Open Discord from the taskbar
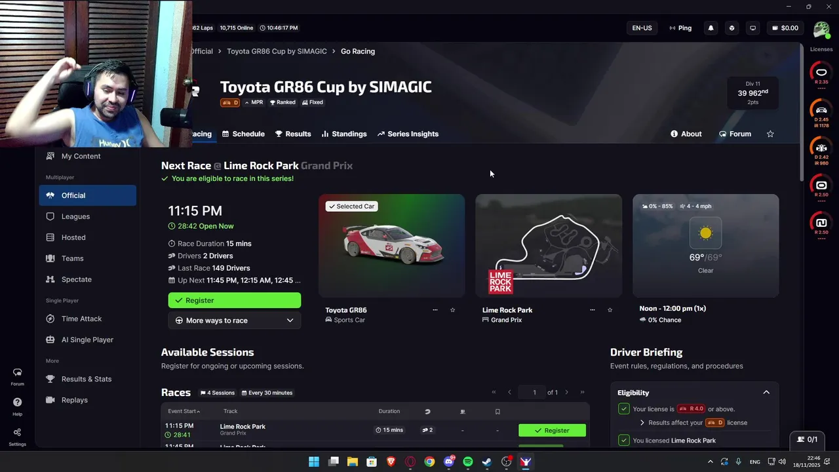 click(449, 462)
